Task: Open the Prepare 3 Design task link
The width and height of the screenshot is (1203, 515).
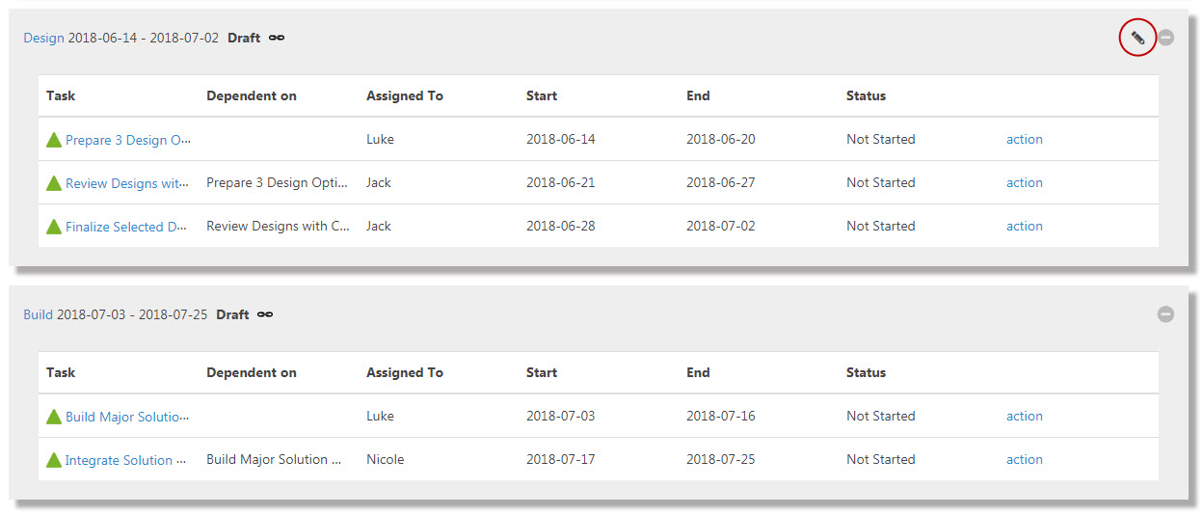Action: pyautogui.click(x=128, y=140)
